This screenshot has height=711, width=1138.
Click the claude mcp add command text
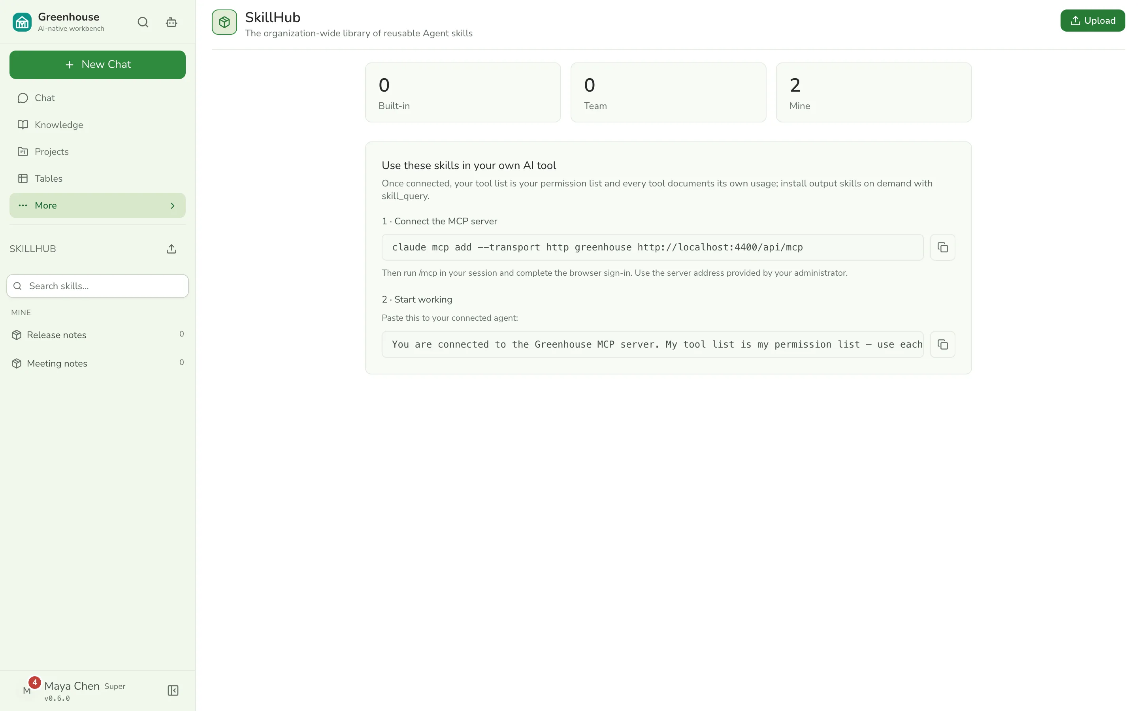pyautogui.click(x=597, y=247)
